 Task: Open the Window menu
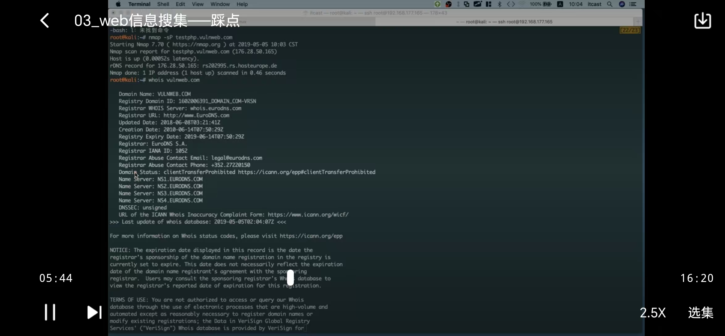coord(220,4)
